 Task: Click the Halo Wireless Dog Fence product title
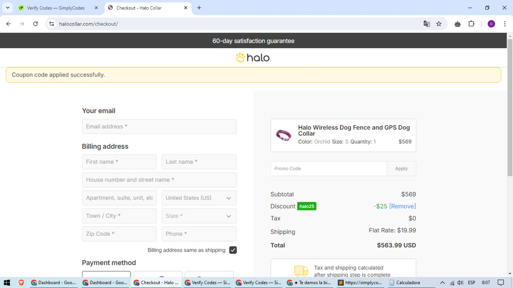[354, 131]
